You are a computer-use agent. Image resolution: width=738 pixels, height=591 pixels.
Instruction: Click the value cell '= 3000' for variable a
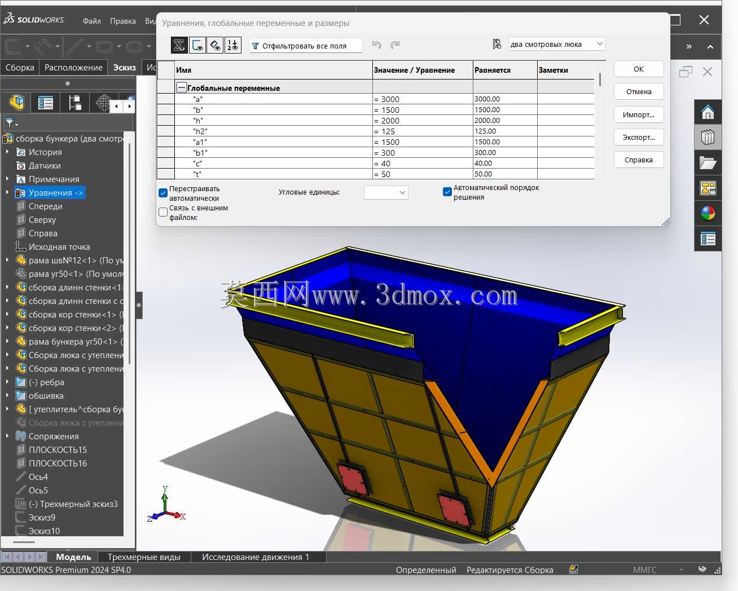423,99
